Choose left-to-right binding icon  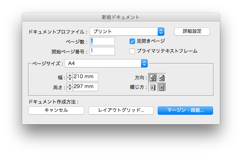coord(153,87)
